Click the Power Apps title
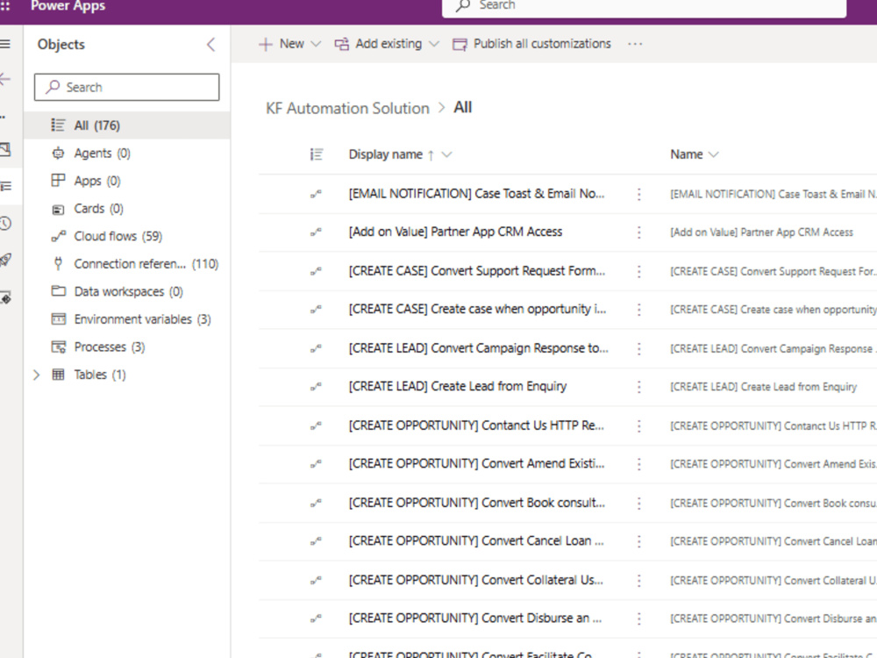 (x=68, y=6)
